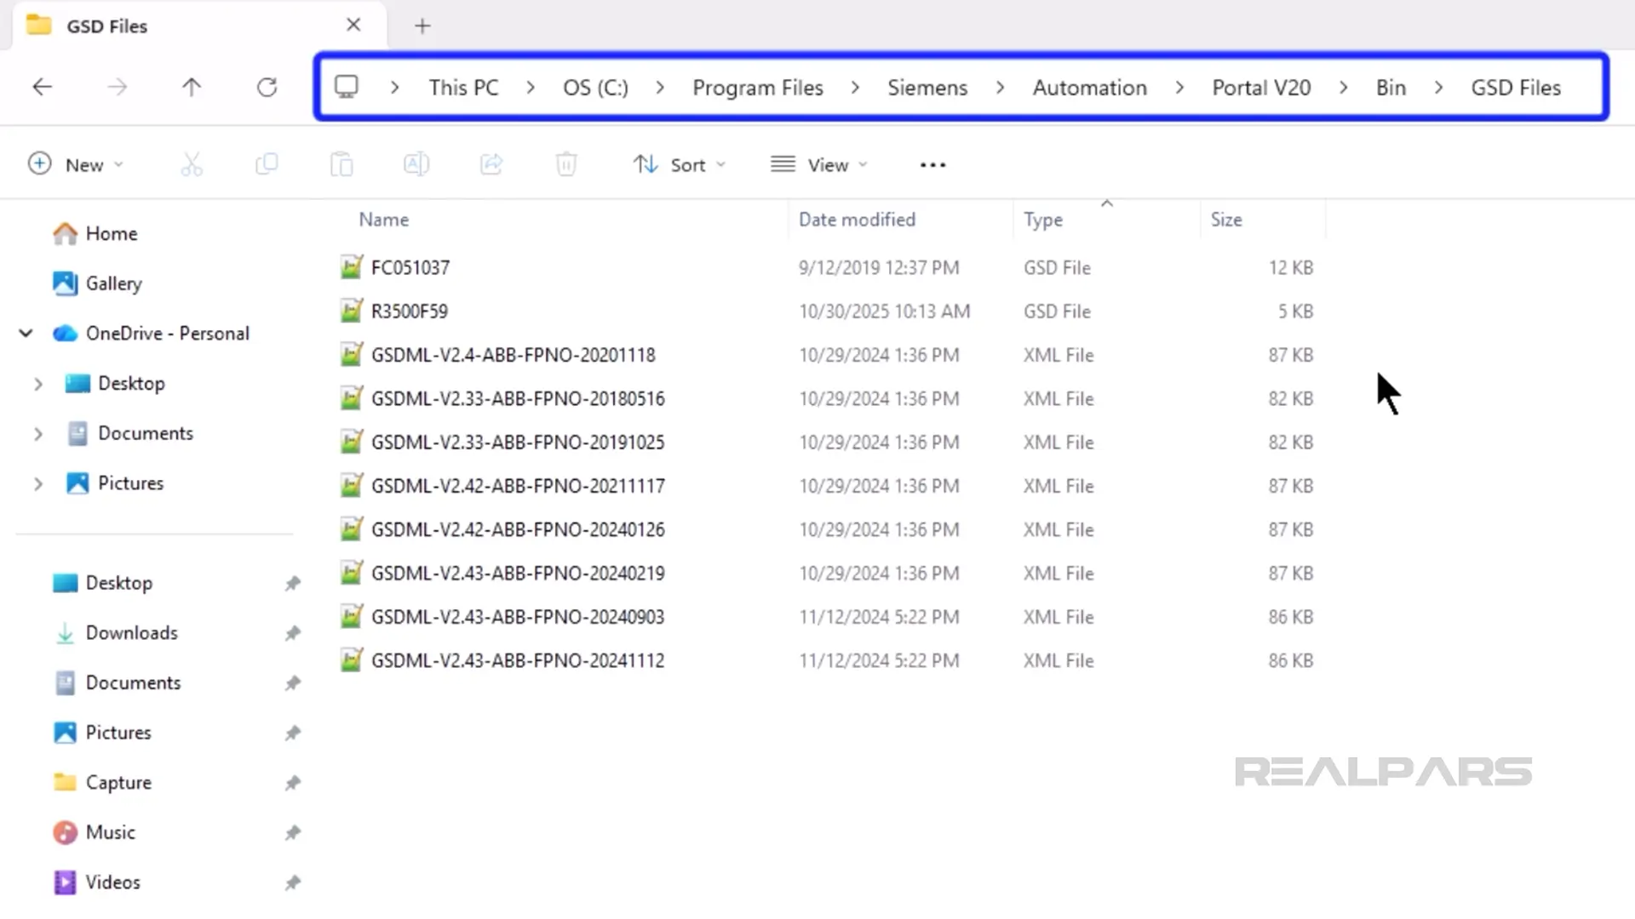Select the file GSDML-V2.43-ABB-FPNO-20240903
This screenshot has height=919, width=1635.
tap(518, 616)
